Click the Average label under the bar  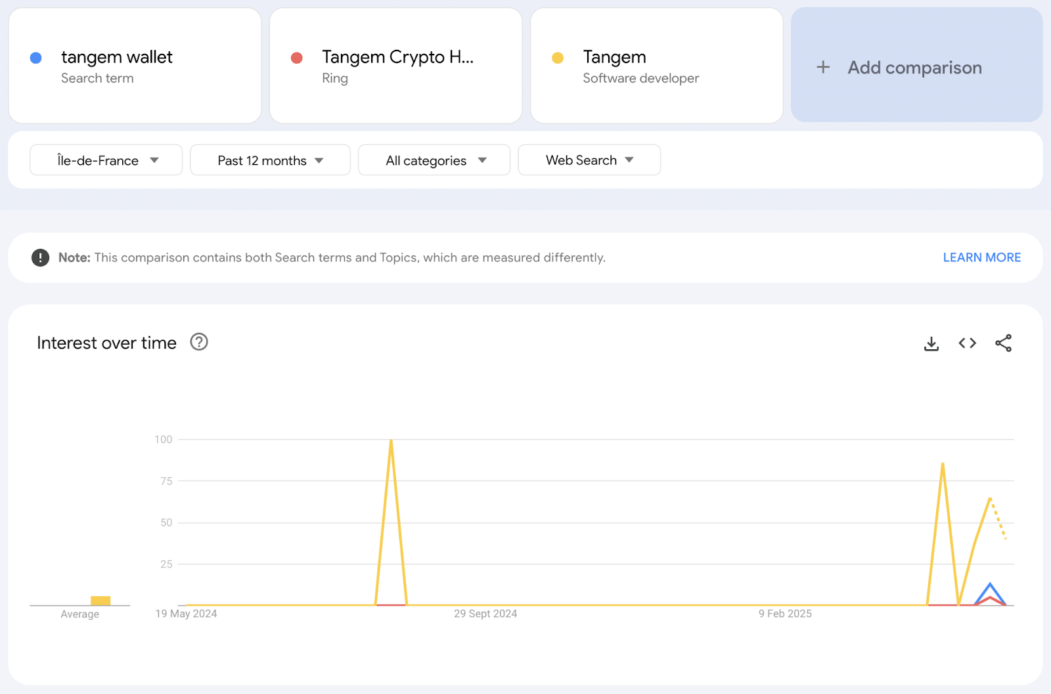(79, 614)
